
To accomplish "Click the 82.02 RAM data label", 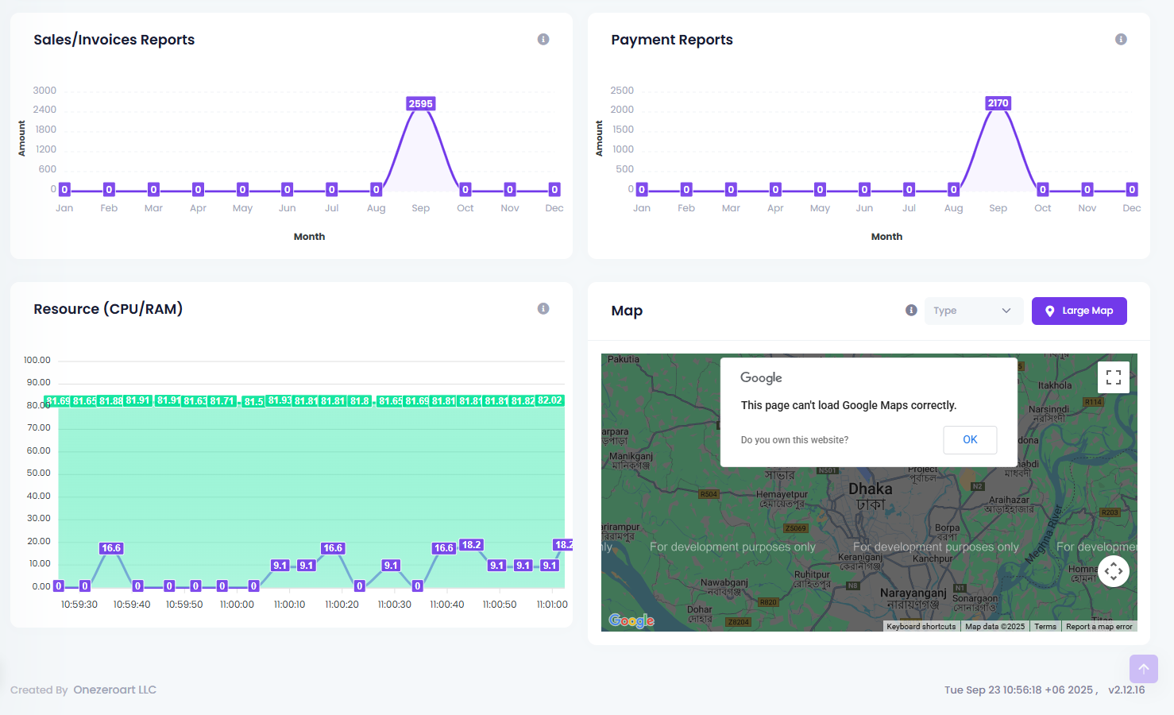I will pyautogui.click(x=550, y=400).
